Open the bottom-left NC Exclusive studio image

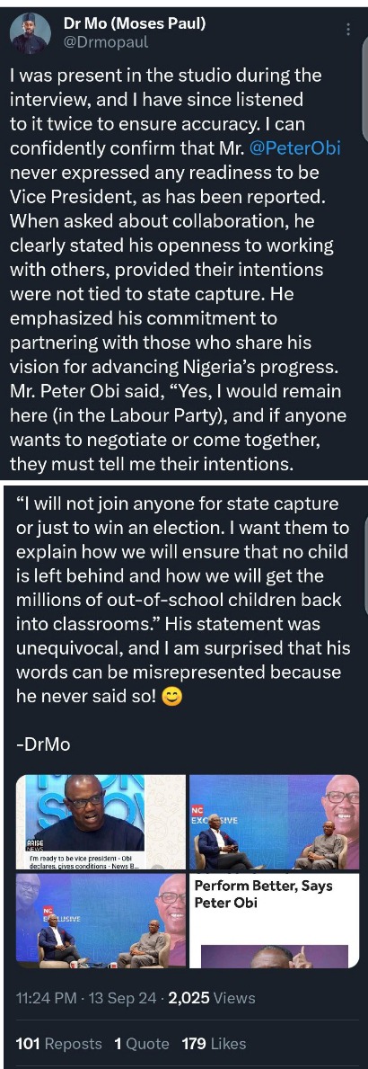click(101, 921)
